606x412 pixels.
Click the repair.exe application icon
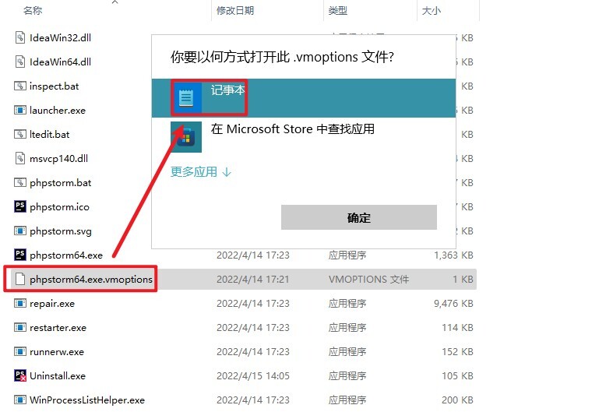(x=20, y=304)
